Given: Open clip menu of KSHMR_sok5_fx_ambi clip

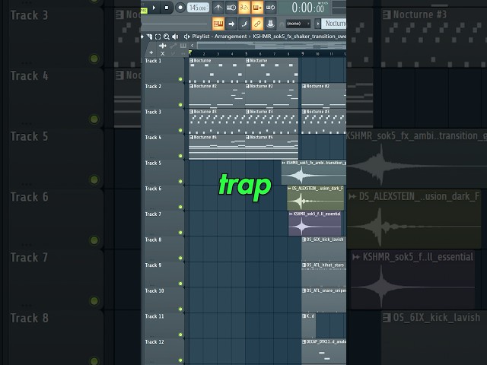Looking at the screenshot, I should 284,163.
